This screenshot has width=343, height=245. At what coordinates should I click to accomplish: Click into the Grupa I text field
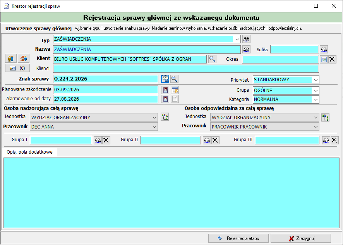coord(61,140)
